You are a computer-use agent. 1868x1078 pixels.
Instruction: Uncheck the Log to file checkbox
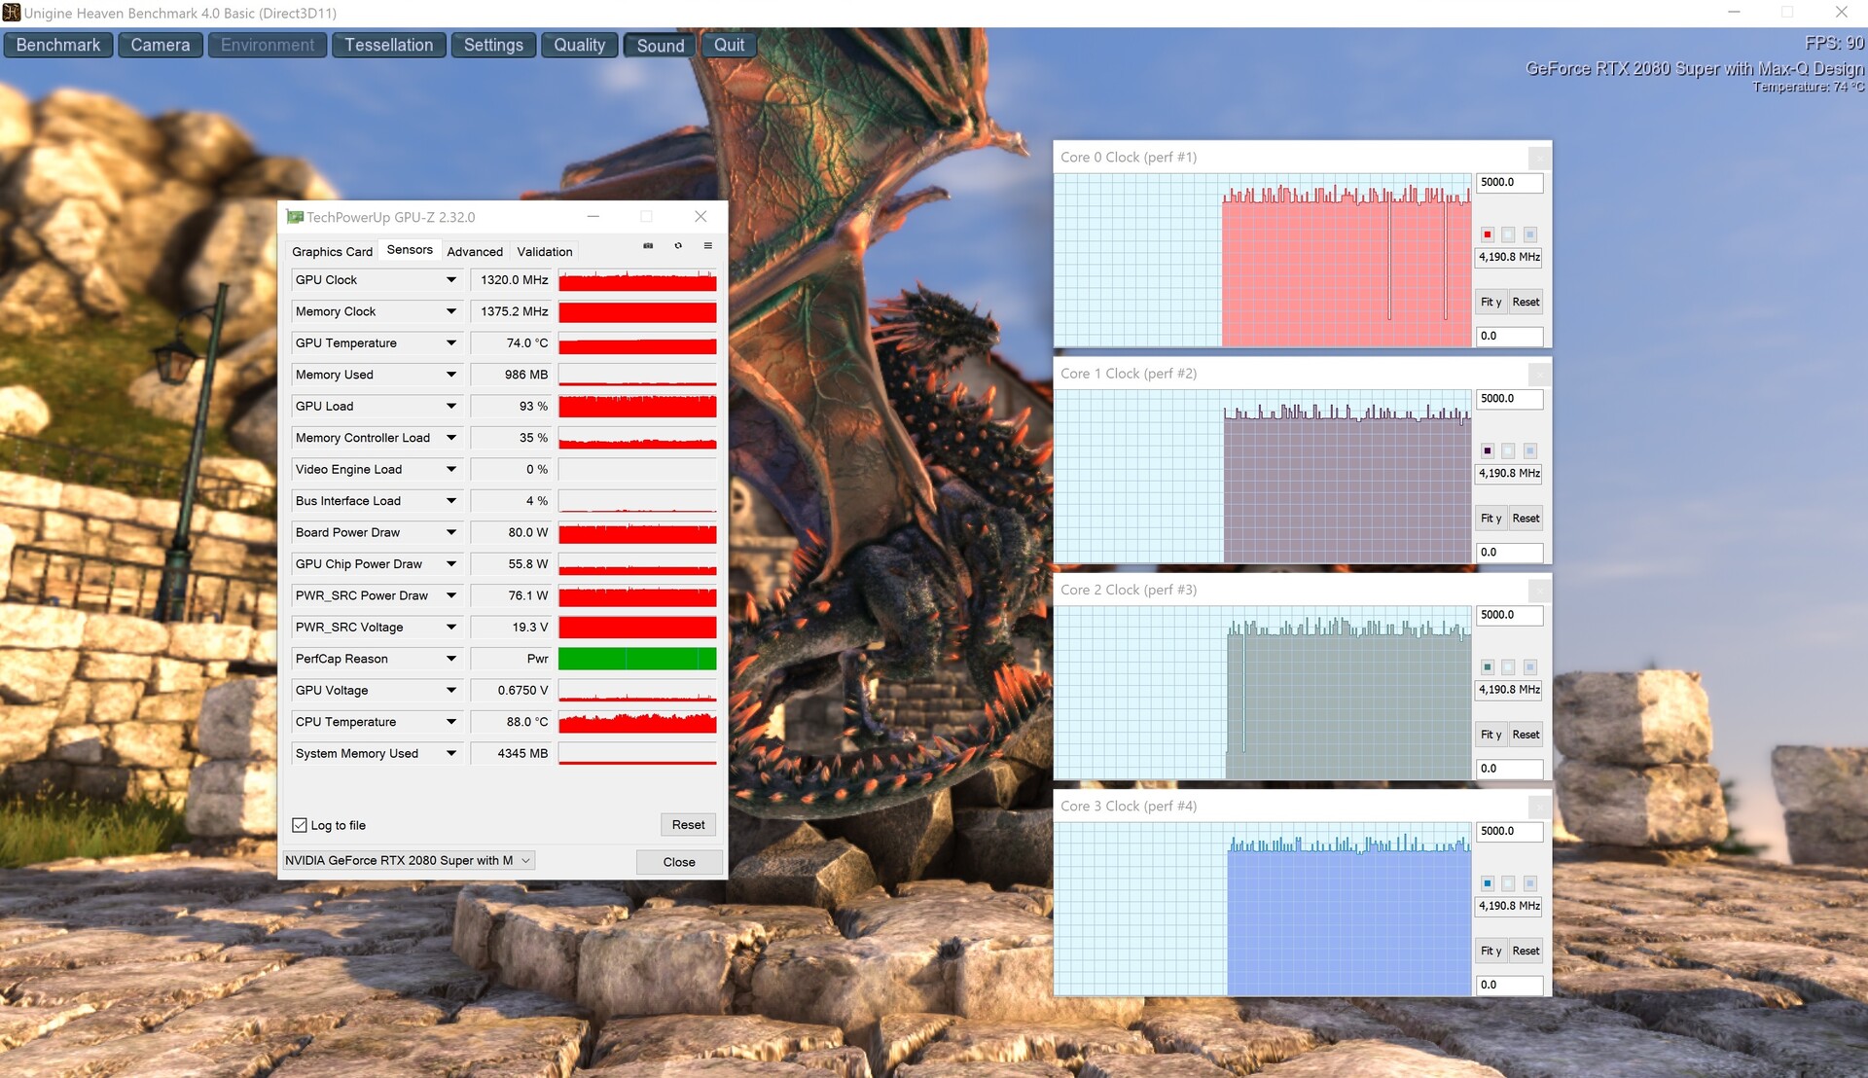[x=300, y=825]
